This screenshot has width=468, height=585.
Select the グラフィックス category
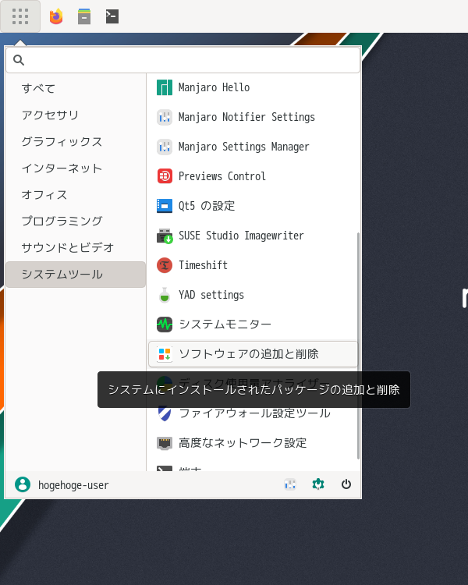coord(76,142)
